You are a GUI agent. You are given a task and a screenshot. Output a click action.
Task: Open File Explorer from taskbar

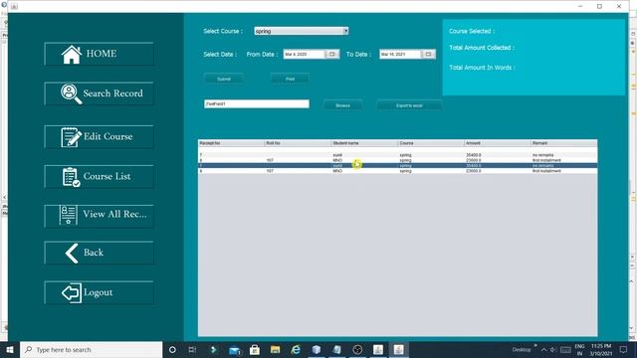tap(276, 349)
